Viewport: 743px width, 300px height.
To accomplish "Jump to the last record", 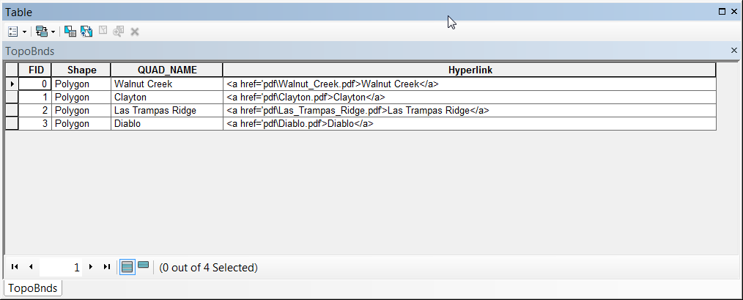I will pyautogui.click(x=107, y=267).
